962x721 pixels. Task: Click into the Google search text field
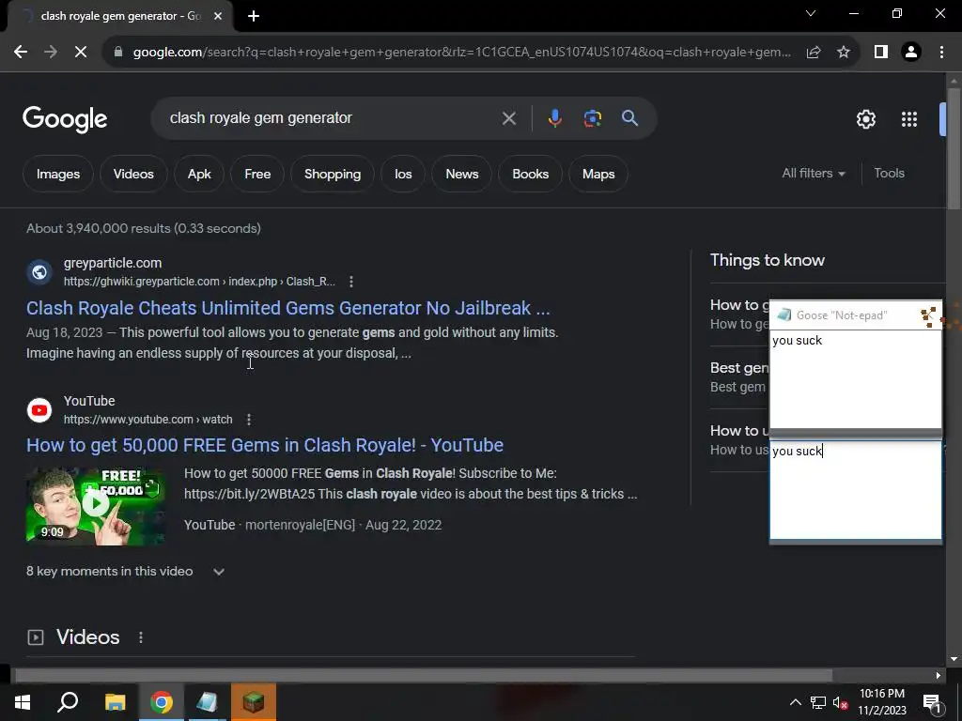(332, 117)
